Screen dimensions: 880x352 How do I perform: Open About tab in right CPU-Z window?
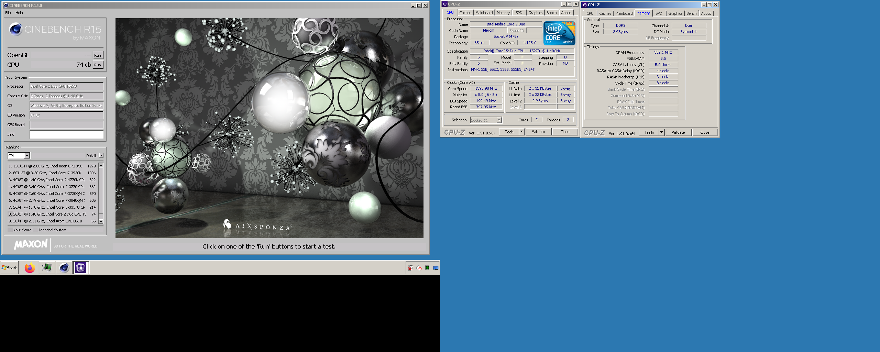706,13
